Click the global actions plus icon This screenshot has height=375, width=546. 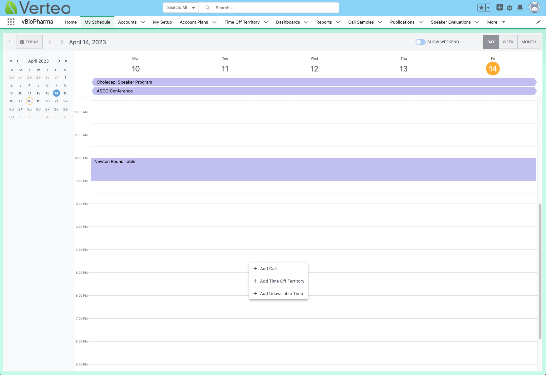[x=499, y=8]
